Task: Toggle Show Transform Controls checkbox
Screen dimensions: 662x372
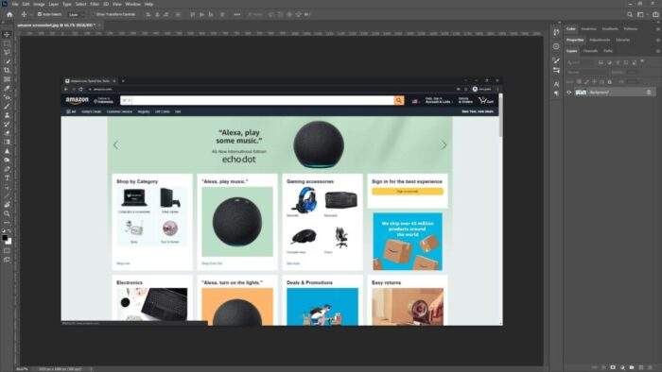Action: point(94,14)
